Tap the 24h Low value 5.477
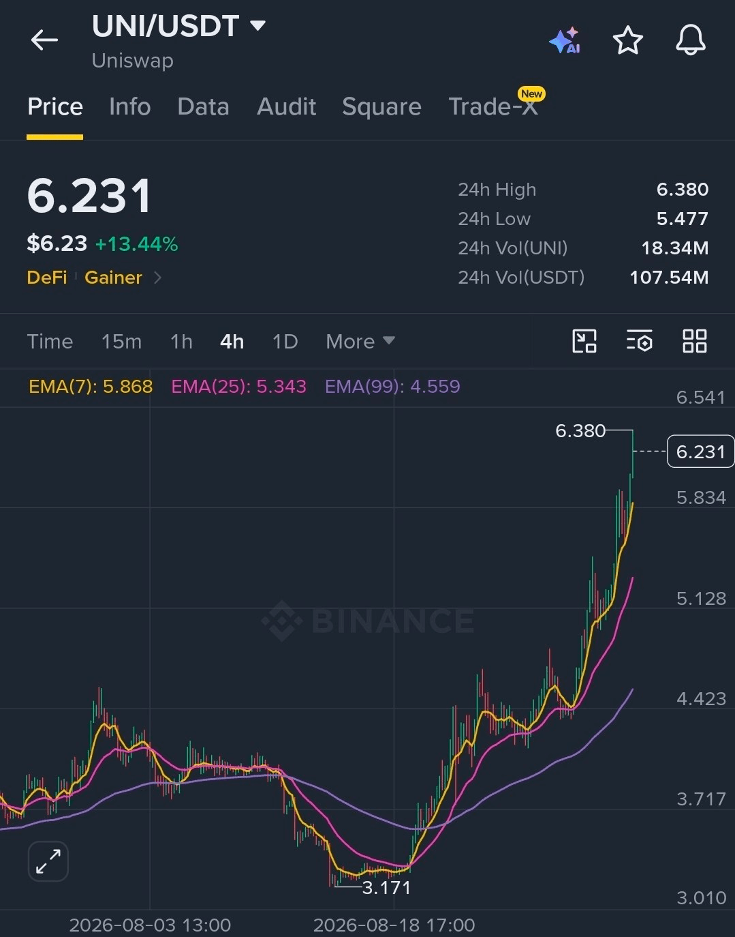This screenshot has height=937, width=735. [x=683, y=219]
